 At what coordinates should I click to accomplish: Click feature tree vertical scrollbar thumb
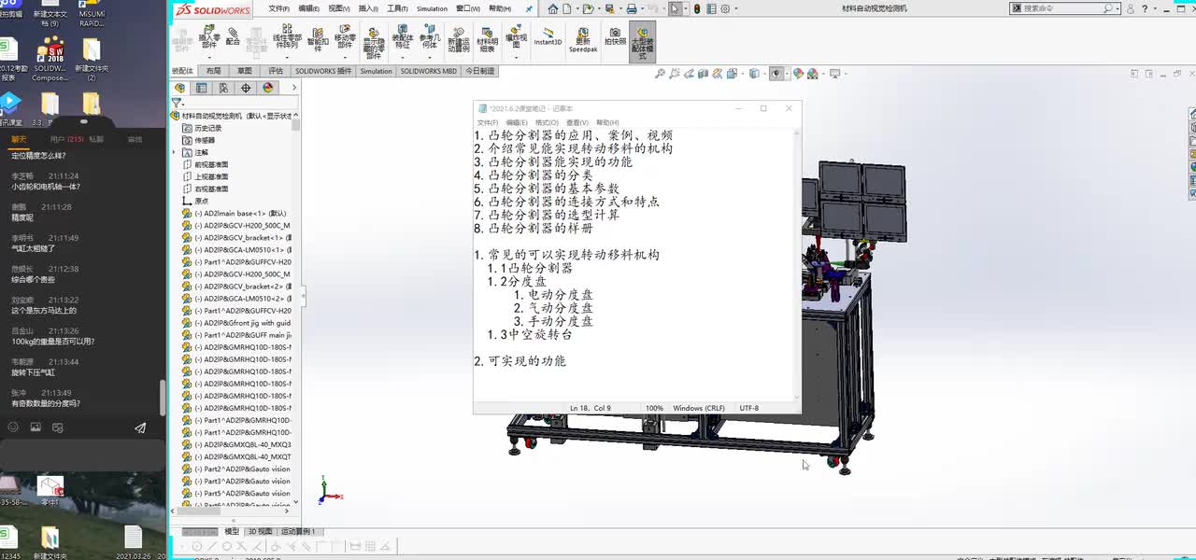[296, 125]
